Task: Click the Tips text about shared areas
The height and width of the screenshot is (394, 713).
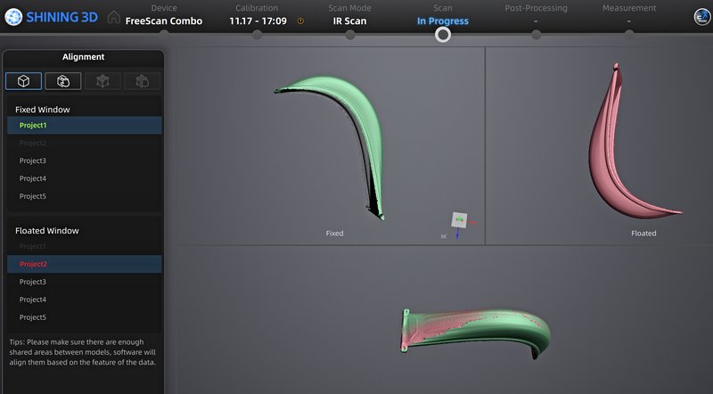Action: [83, 352]
